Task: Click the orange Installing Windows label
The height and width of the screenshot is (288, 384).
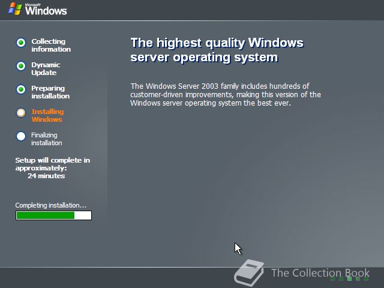Action: 47,115
